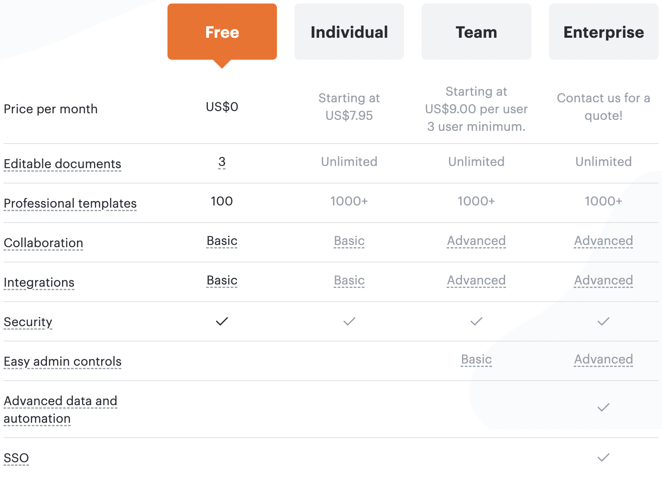Click the SSO feature label
The image size is (662, 482).
[16, 458]
